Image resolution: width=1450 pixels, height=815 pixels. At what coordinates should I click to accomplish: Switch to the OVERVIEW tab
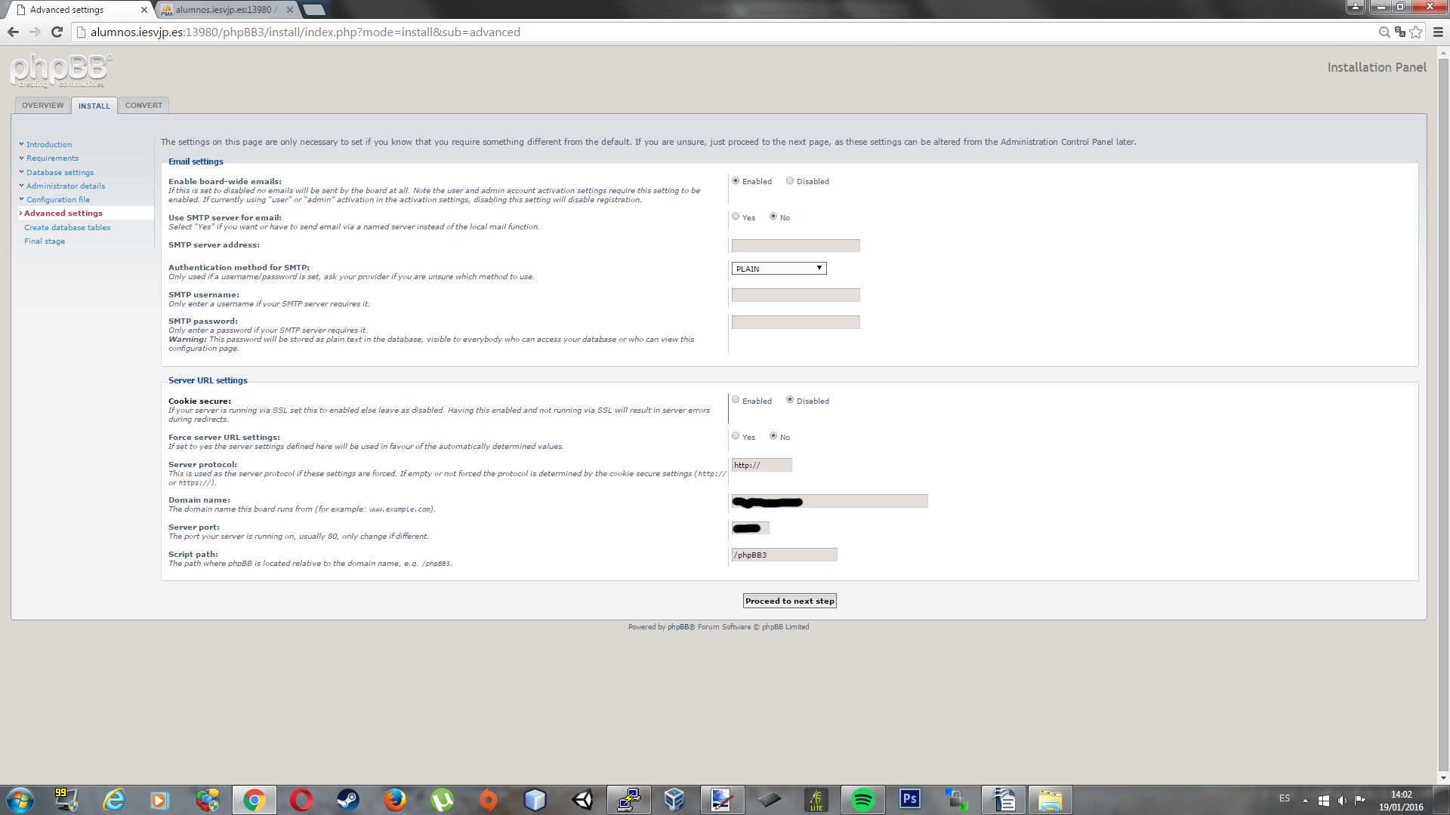tap(42, 106)
